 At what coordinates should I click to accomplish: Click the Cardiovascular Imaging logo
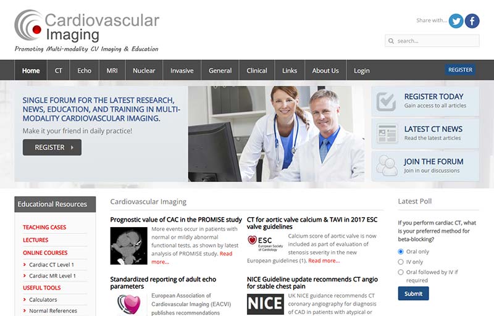87,30
